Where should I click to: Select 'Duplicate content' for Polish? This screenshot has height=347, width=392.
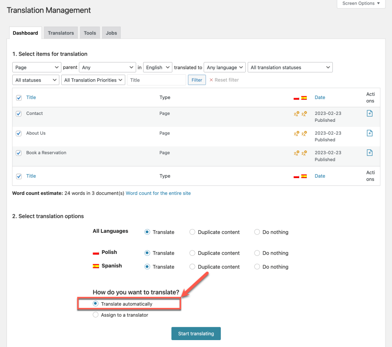pos(192,253)
